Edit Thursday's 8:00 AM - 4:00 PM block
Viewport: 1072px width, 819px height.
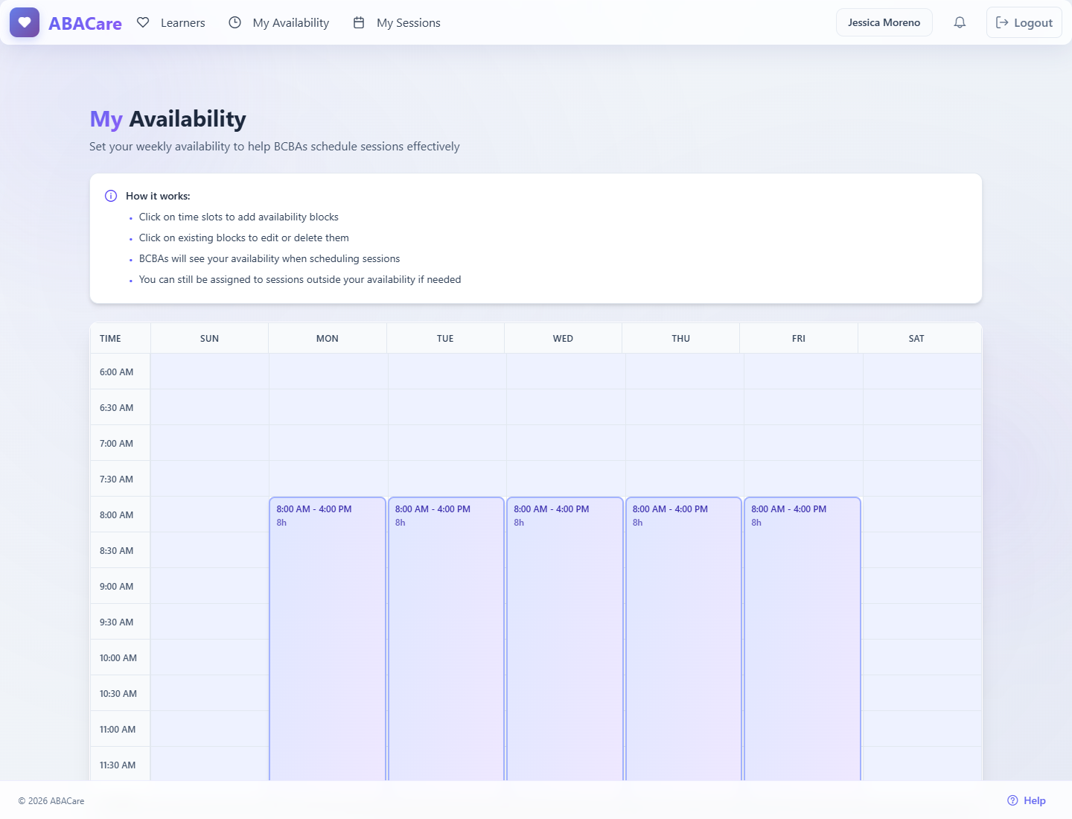coord(683,639)
